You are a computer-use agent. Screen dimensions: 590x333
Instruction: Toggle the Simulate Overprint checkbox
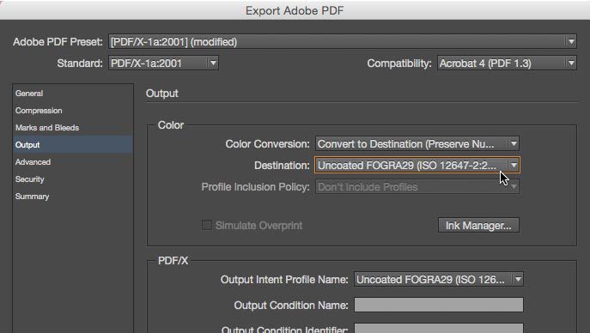[x=207, y=225]
